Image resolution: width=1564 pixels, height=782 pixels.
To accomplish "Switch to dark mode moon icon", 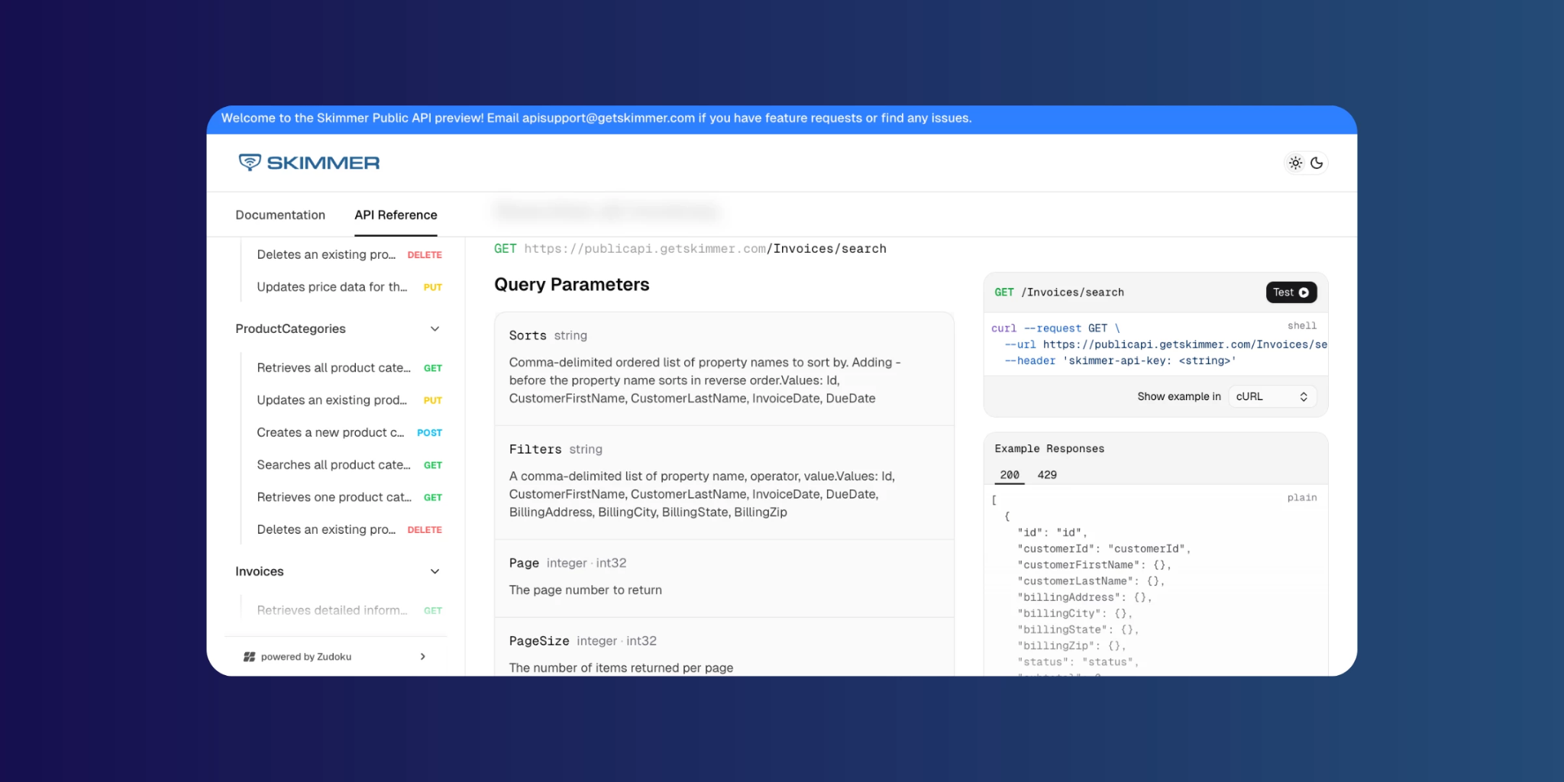I will tap(1317, 163).
